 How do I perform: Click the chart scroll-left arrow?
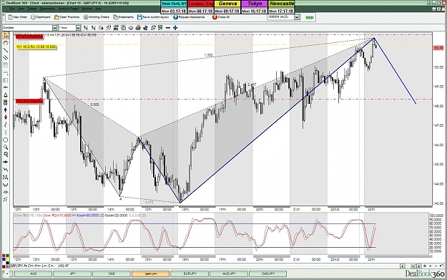(403, 266)
